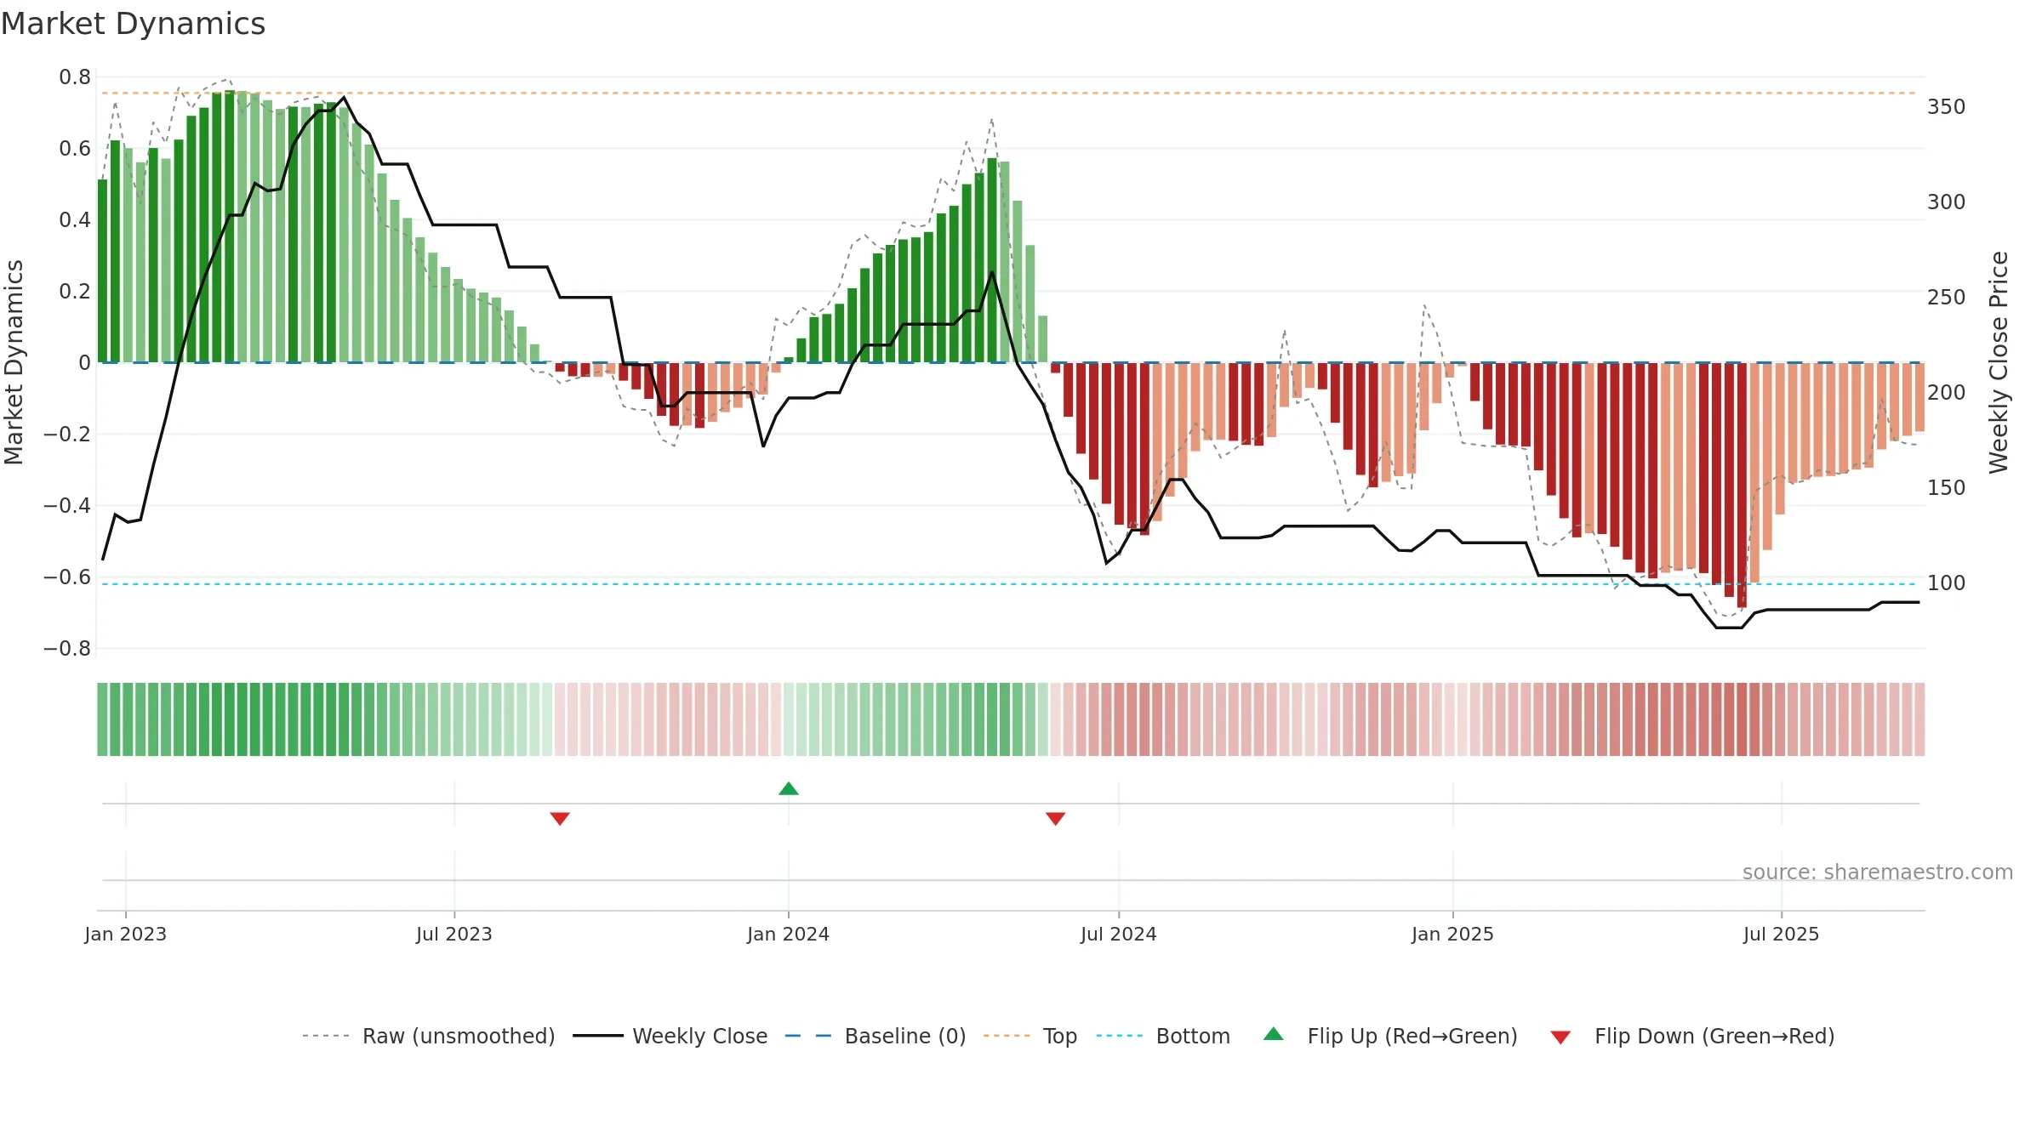The width and height of the screenshot is (2042, 1148).
Task: Click the −0.4 left axis label
Action: [x=67, y=506]
